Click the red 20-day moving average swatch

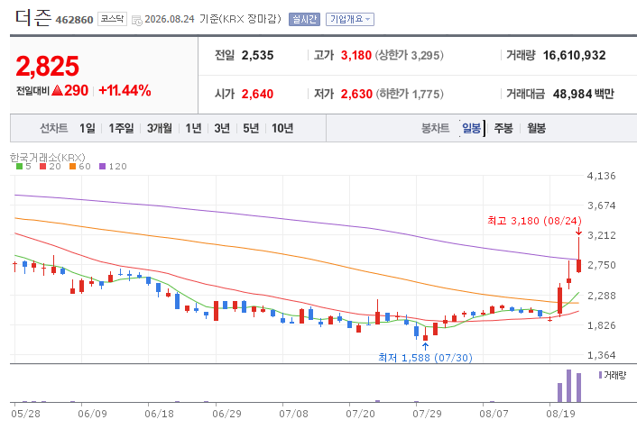tap(43, 167)
